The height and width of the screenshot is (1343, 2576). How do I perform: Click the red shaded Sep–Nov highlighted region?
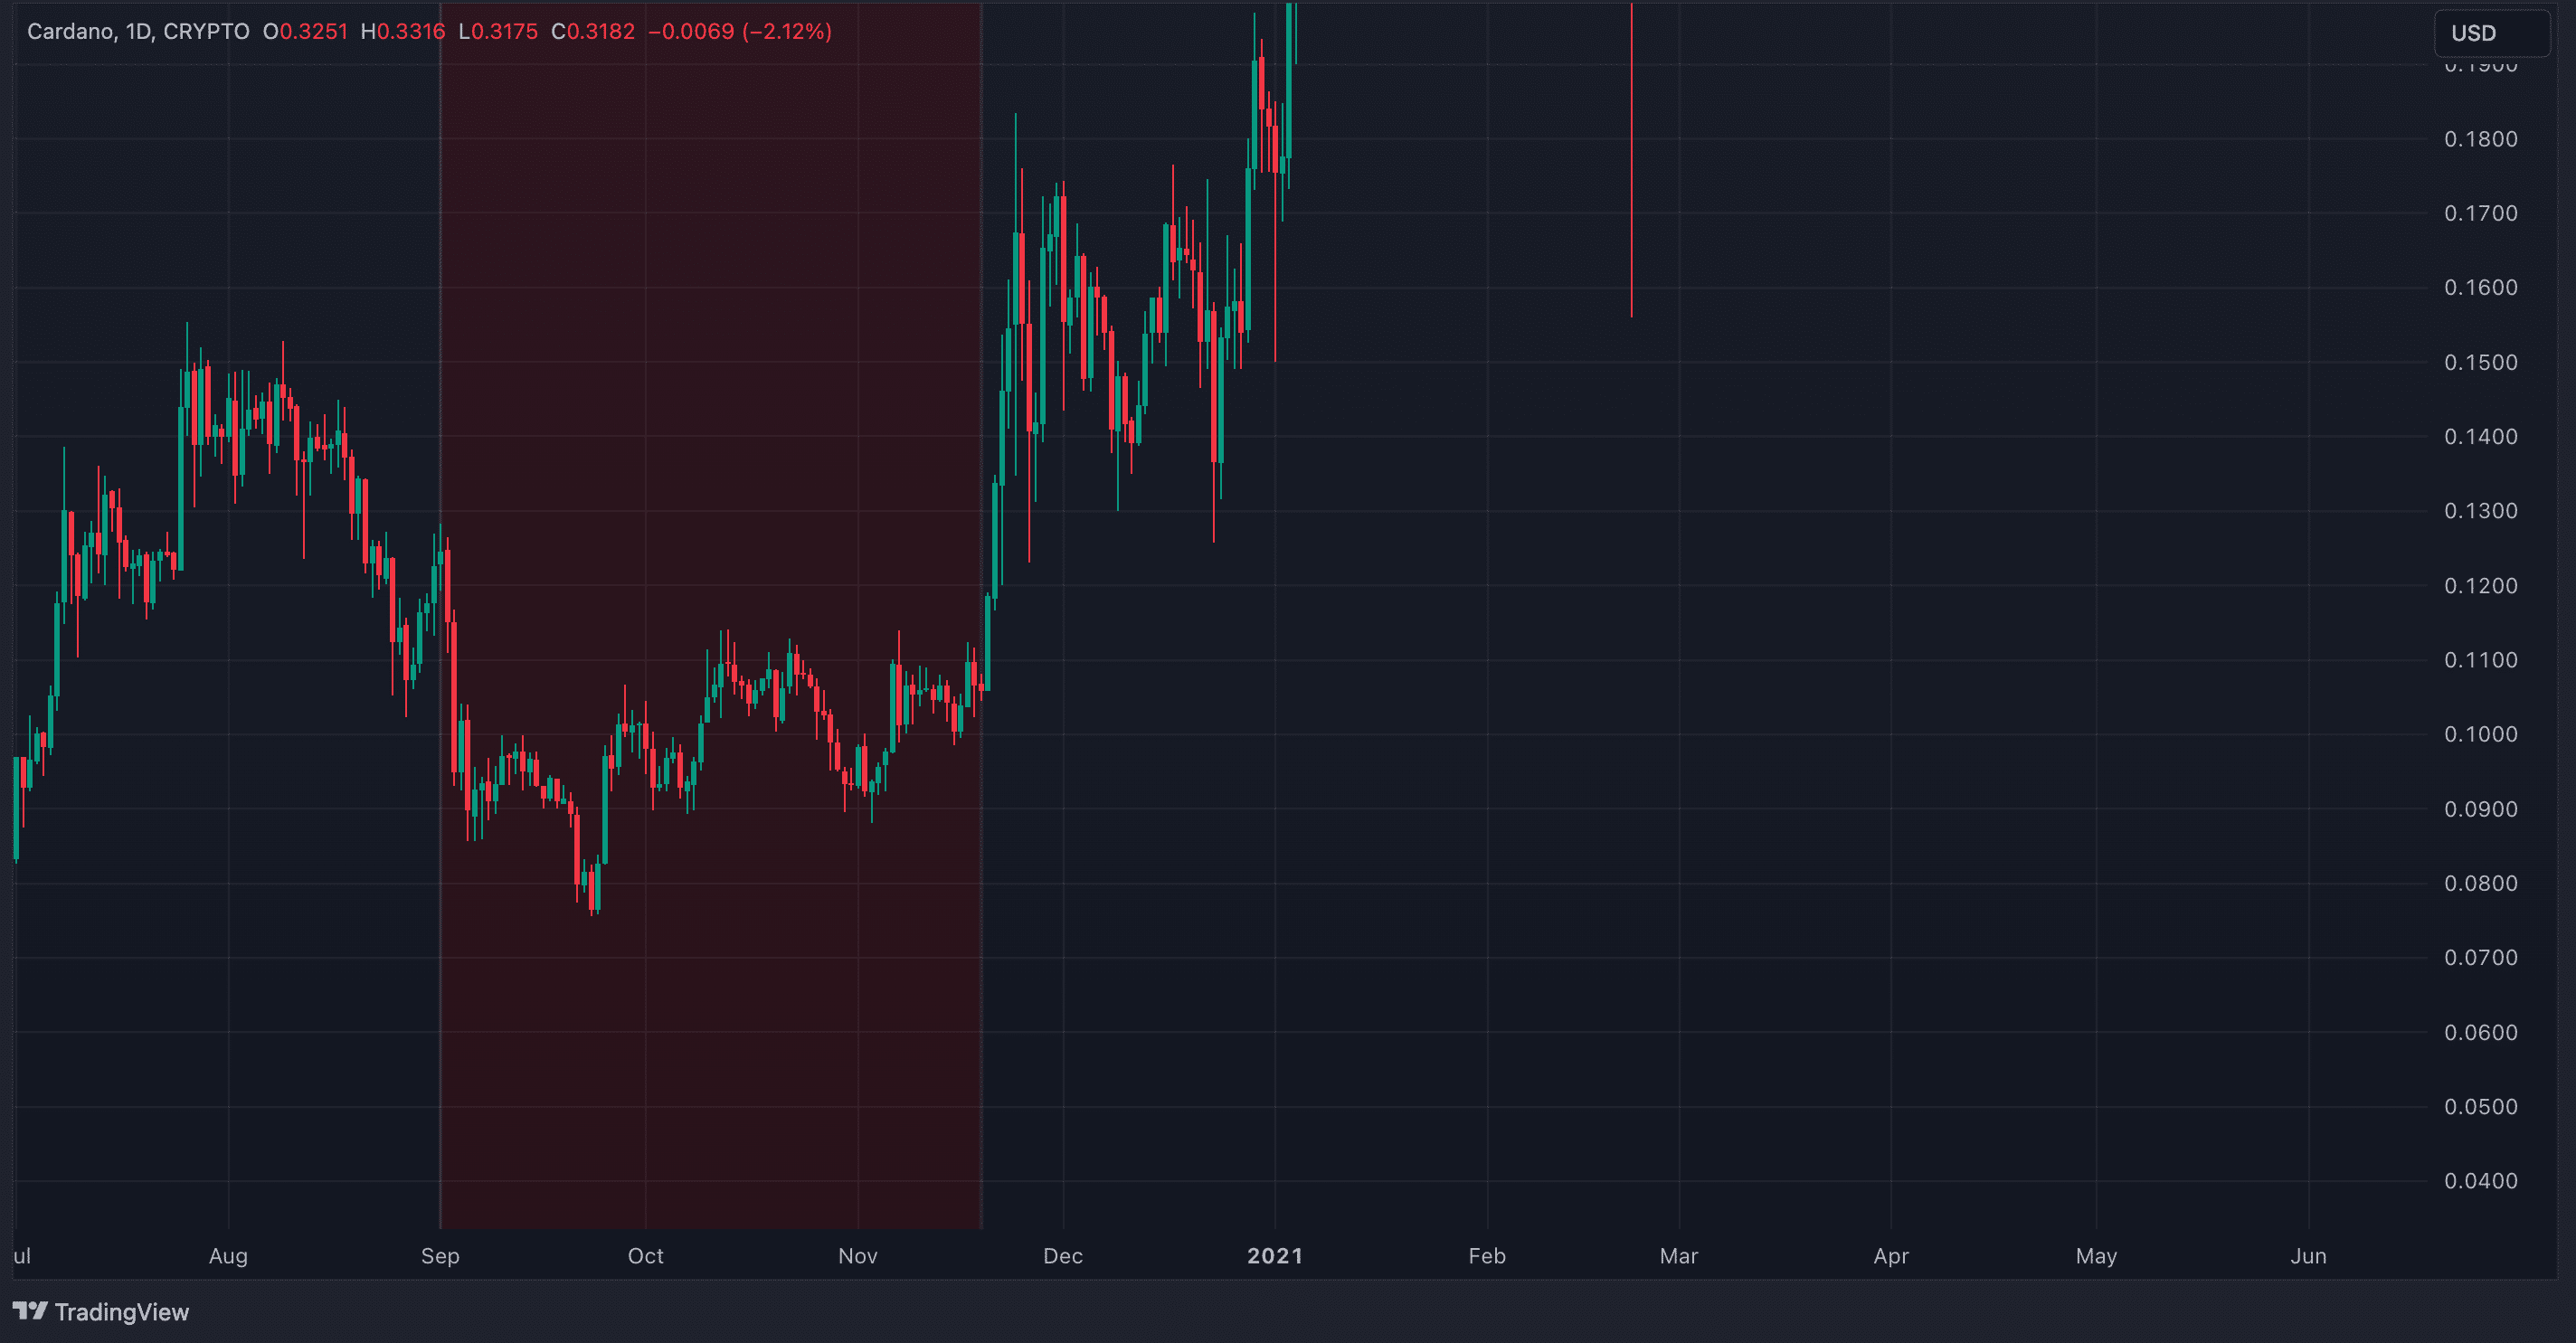711,615
